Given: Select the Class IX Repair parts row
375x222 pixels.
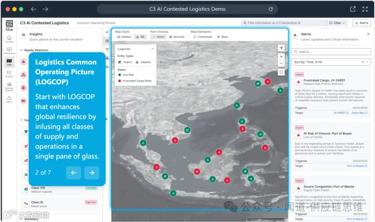Looking at the screenshot, I should tap(60, 204).
